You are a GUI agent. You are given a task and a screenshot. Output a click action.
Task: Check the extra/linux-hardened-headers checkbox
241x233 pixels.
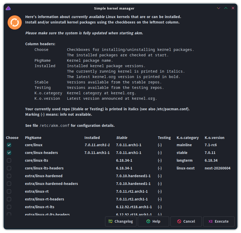point(9,184)
